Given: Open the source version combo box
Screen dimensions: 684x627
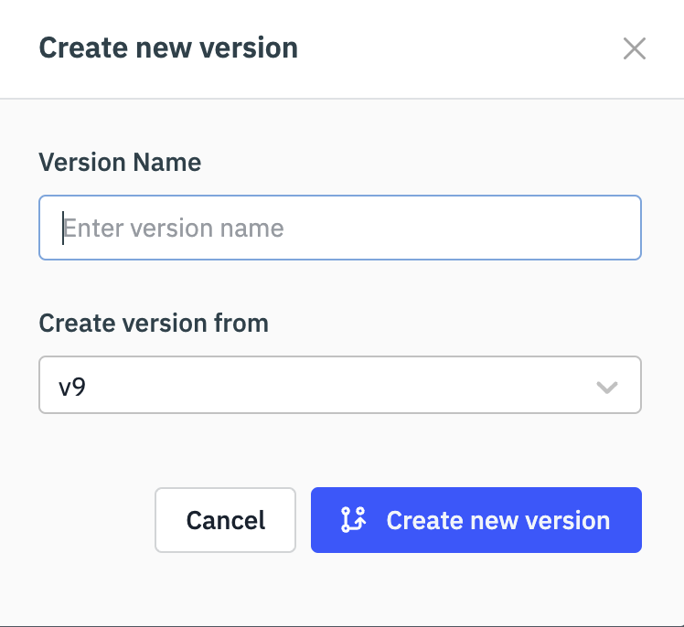Looking at the screenshot, I should 339,385.
